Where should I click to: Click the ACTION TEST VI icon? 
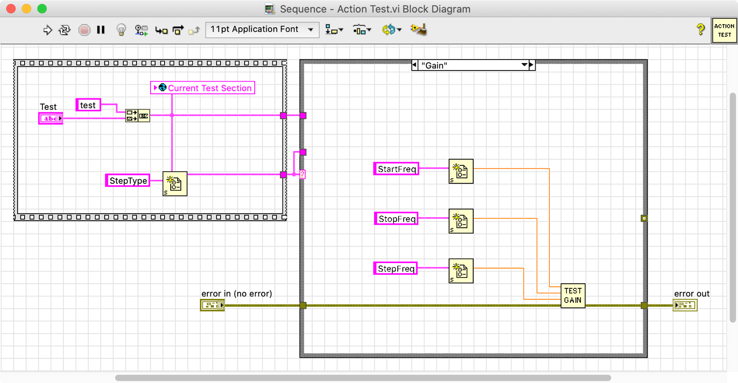click(x=724, y=30)
